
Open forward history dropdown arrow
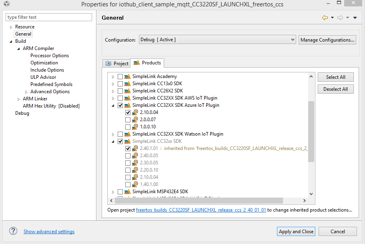(x=347, y=18)
